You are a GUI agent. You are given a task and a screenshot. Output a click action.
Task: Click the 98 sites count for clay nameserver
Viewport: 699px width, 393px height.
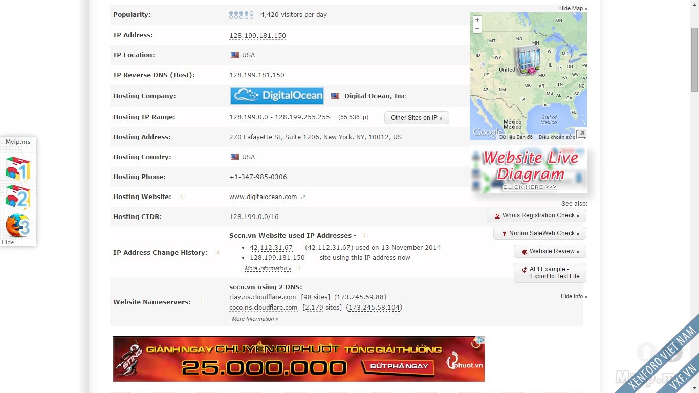click(x=307, y=297)
